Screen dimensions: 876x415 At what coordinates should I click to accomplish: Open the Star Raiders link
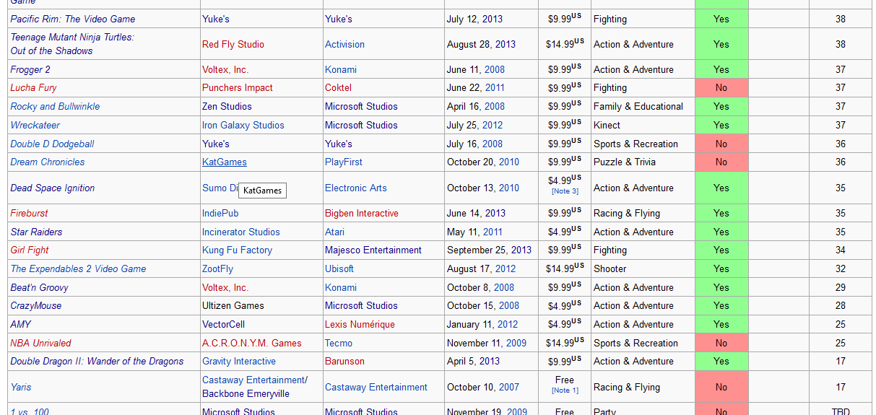click(x=36, y=232)
